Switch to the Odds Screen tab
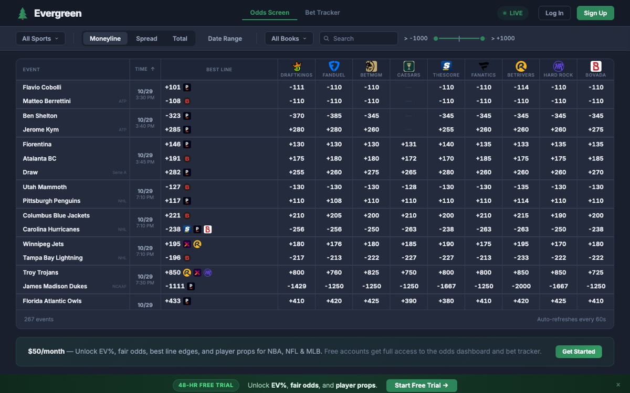Viewport: 630px width, 393px height. point(270,13)
